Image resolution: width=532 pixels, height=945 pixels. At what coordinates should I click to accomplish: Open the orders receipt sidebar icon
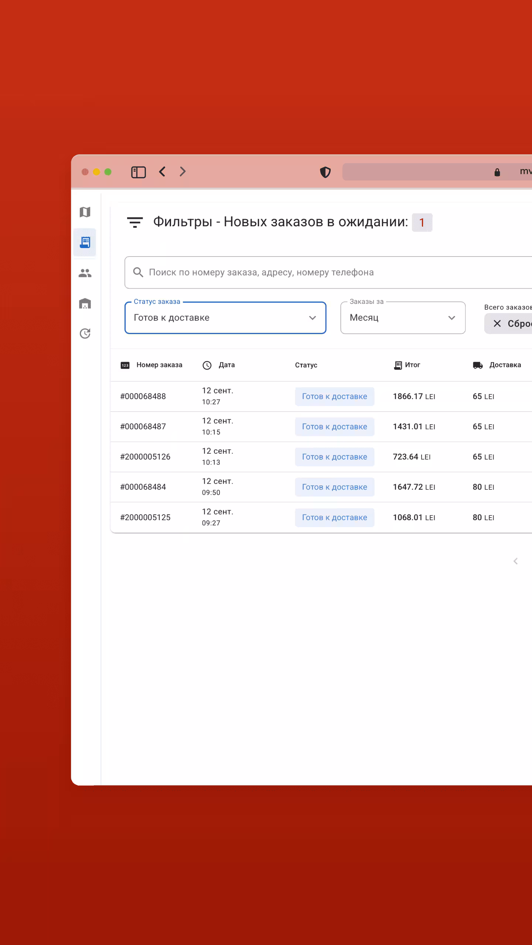(x=85, y=242)
